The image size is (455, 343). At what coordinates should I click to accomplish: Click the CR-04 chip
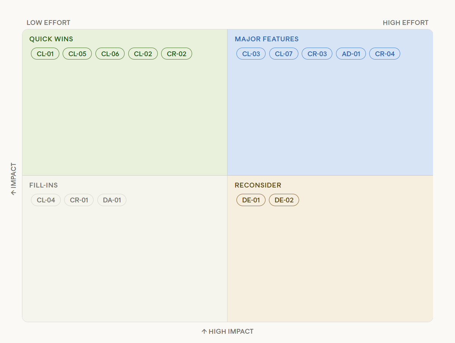385,54
